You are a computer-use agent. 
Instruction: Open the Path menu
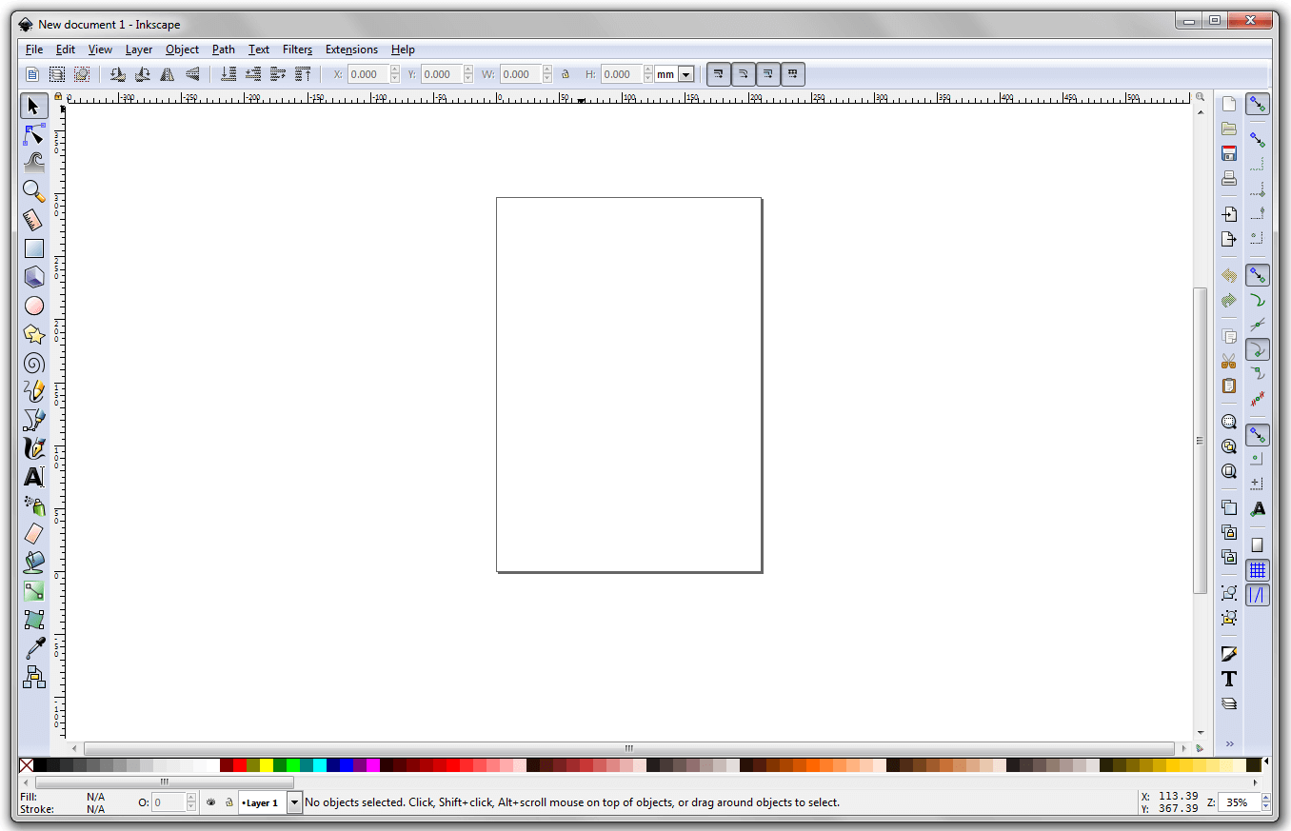pos(224,49)
